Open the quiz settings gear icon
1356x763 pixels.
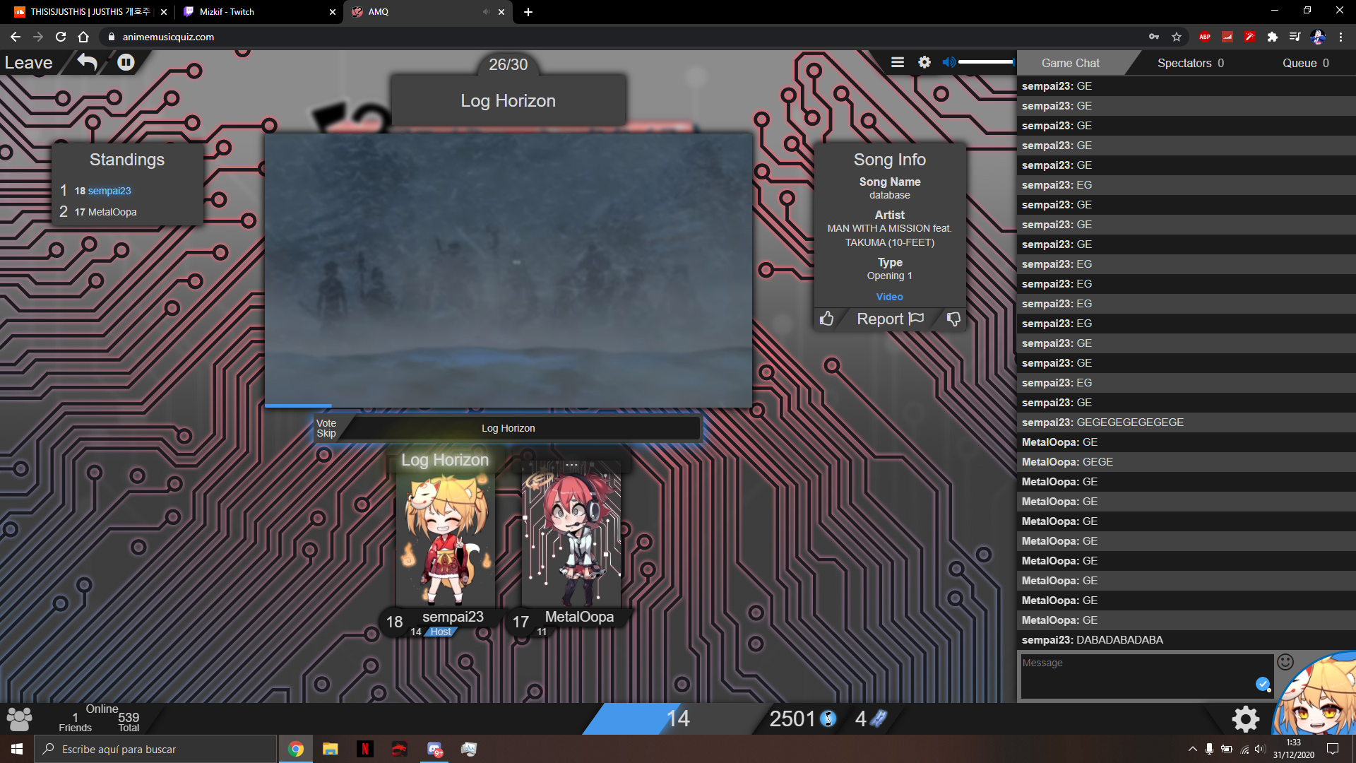924,62
